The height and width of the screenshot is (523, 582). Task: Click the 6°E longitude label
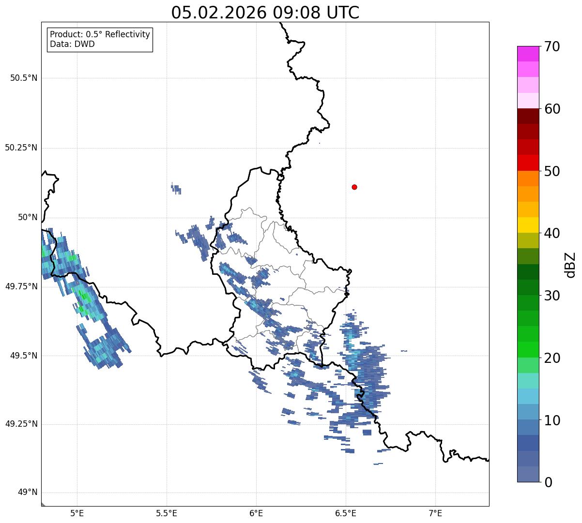coord(256,513)
